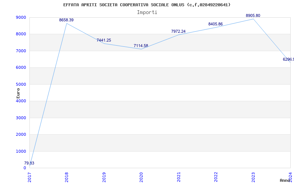
Task: Click the 9000 y-axis tick label
Action: coord(21,17)
